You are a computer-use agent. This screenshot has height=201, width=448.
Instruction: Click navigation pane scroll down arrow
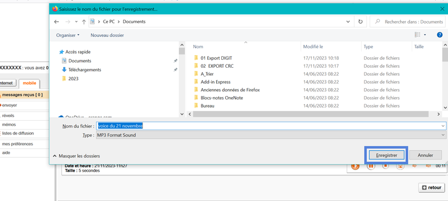point(182,114)
